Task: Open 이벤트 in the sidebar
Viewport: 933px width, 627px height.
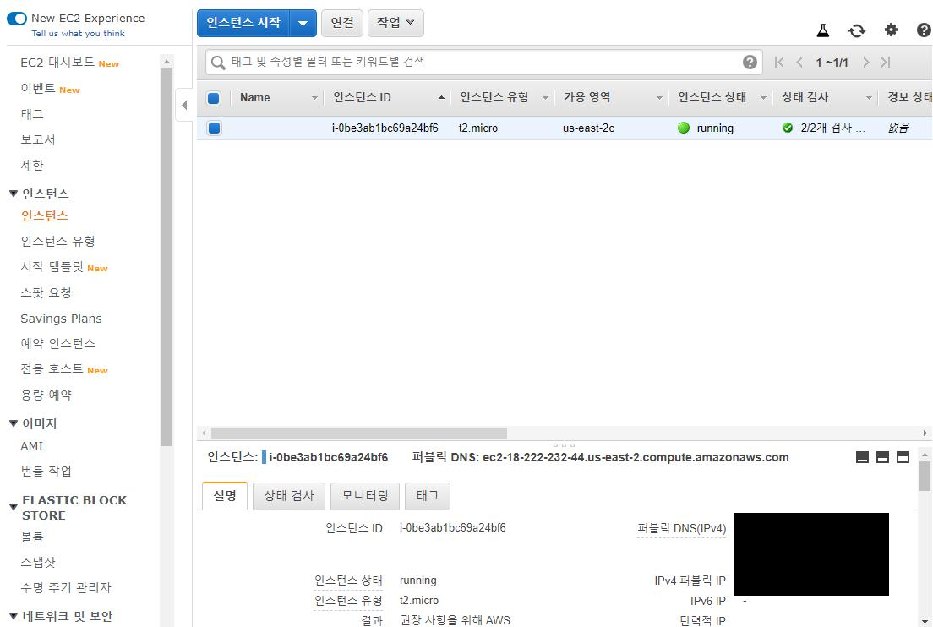Action: (38, 88)
